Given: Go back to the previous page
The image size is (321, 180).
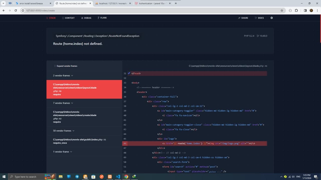Looking at the screenshot, I should click(x=4, y=10).
